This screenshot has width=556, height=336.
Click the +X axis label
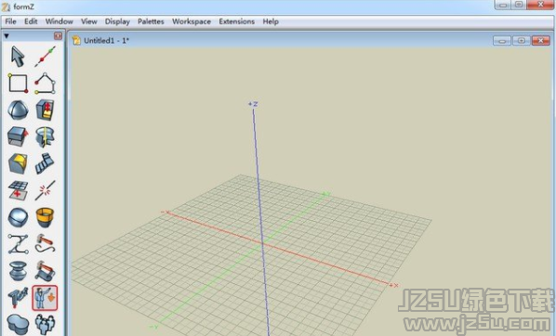[394, 285]
